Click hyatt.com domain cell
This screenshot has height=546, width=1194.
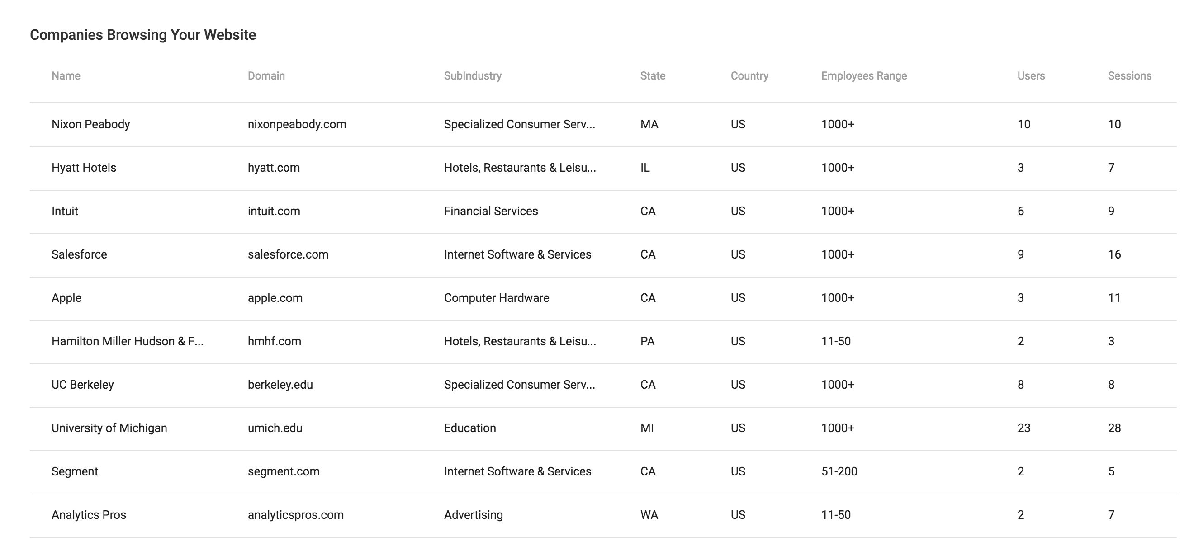[x=274, y=168]
